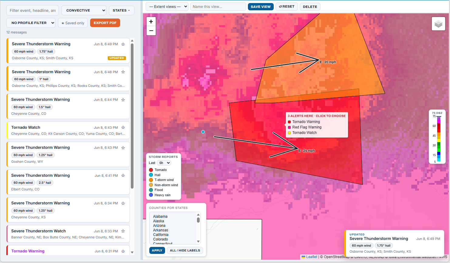Reset the map view
The image size is (450, 263).
(x=287, y=6)
